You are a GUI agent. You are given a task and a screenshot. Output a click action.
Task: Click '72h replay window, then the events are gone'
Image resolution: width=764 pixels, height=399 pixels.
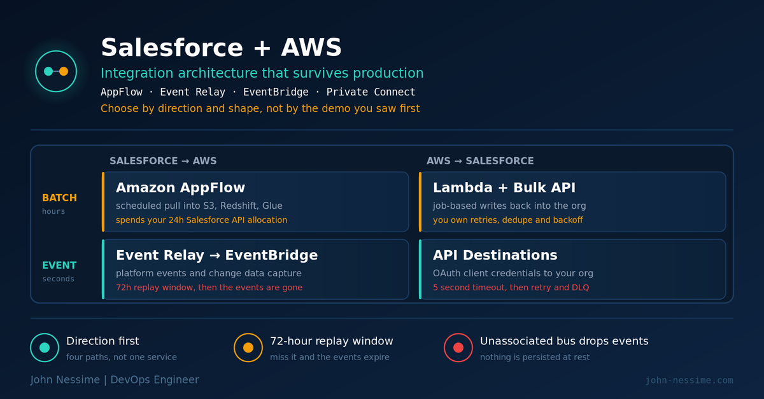(209, 288)
